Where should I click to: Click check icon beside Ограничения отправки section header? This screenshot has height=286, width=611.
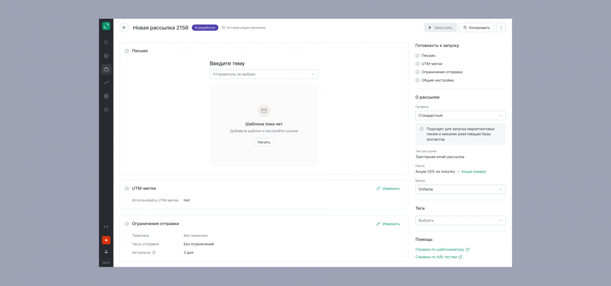click(x=127, y=224)
